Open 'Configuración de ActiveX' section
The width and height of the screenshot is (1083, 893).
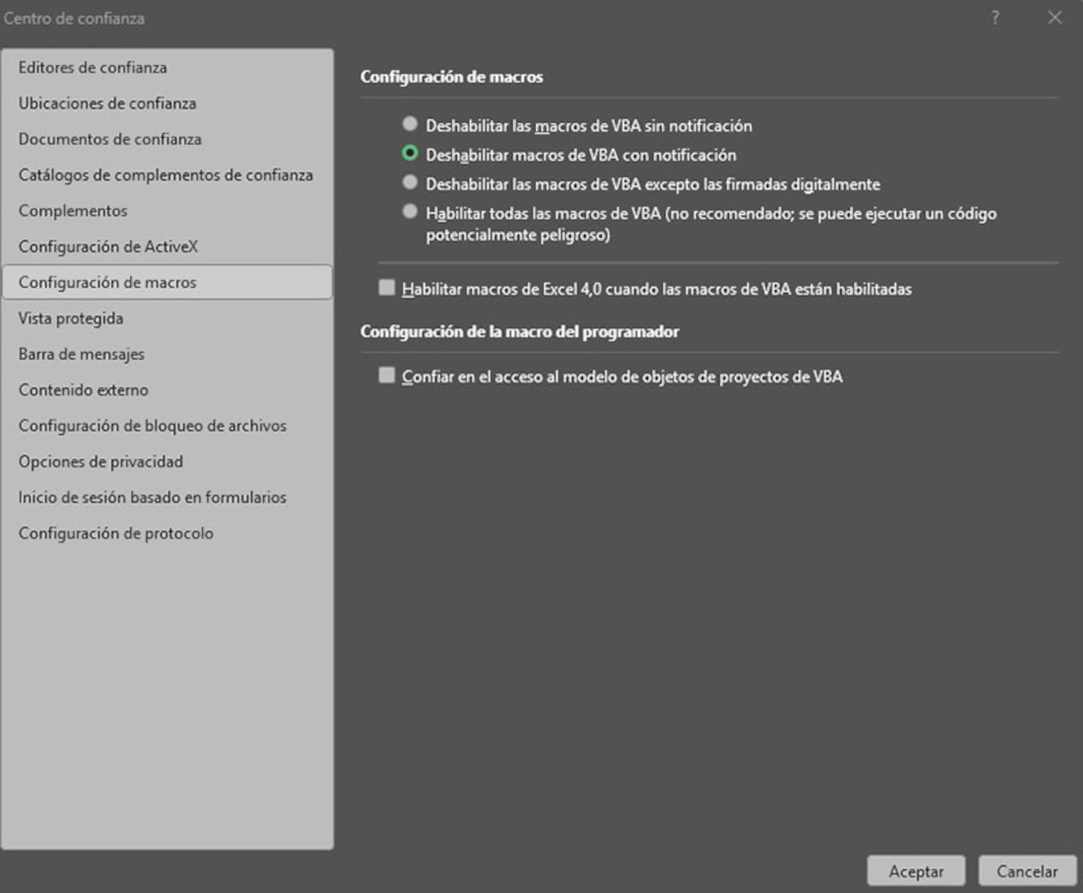(x=109, y=246)
